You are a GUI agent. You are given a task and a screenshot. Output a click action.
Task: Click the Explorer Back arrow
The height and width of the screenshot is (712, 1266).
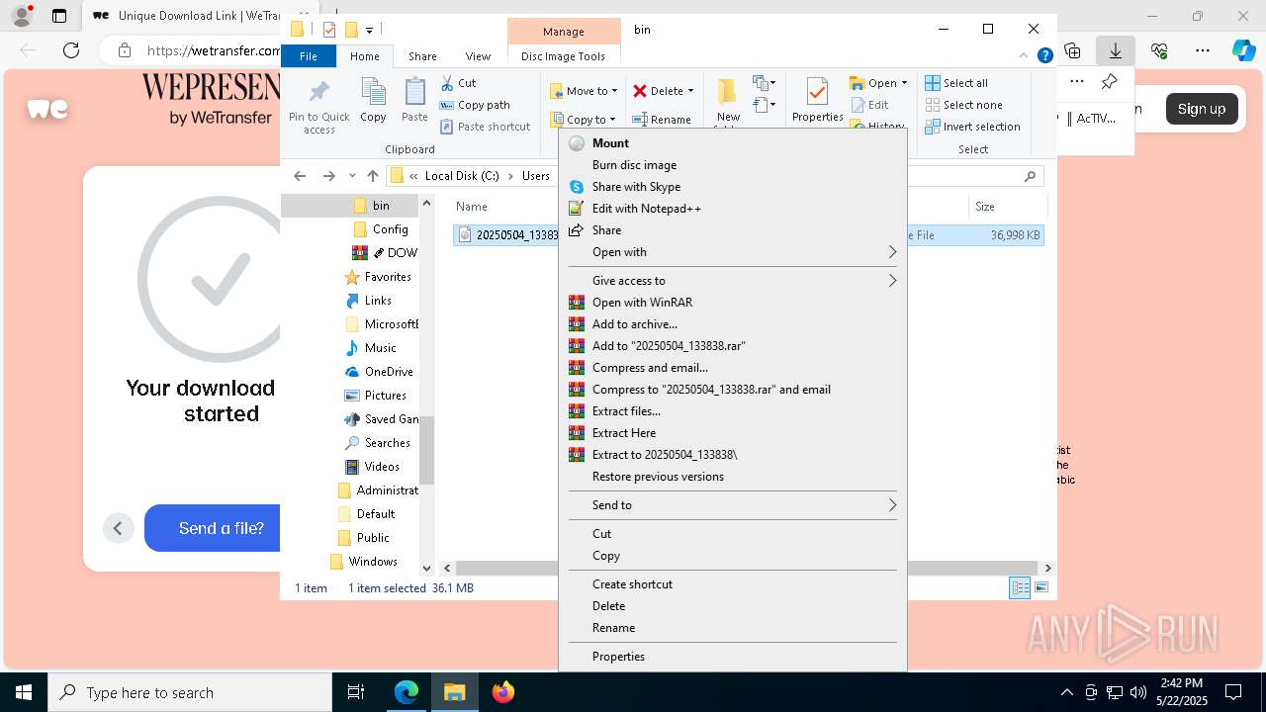coord(300,176)
